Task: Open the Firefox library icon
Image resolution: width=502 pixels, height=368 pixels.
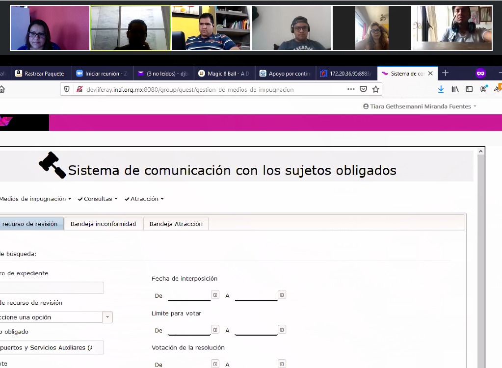Action: pyautogui.click(x=455, y=89)
